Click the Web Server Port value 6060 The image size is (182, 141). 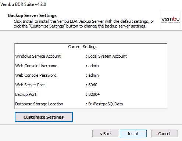[93, 85]
